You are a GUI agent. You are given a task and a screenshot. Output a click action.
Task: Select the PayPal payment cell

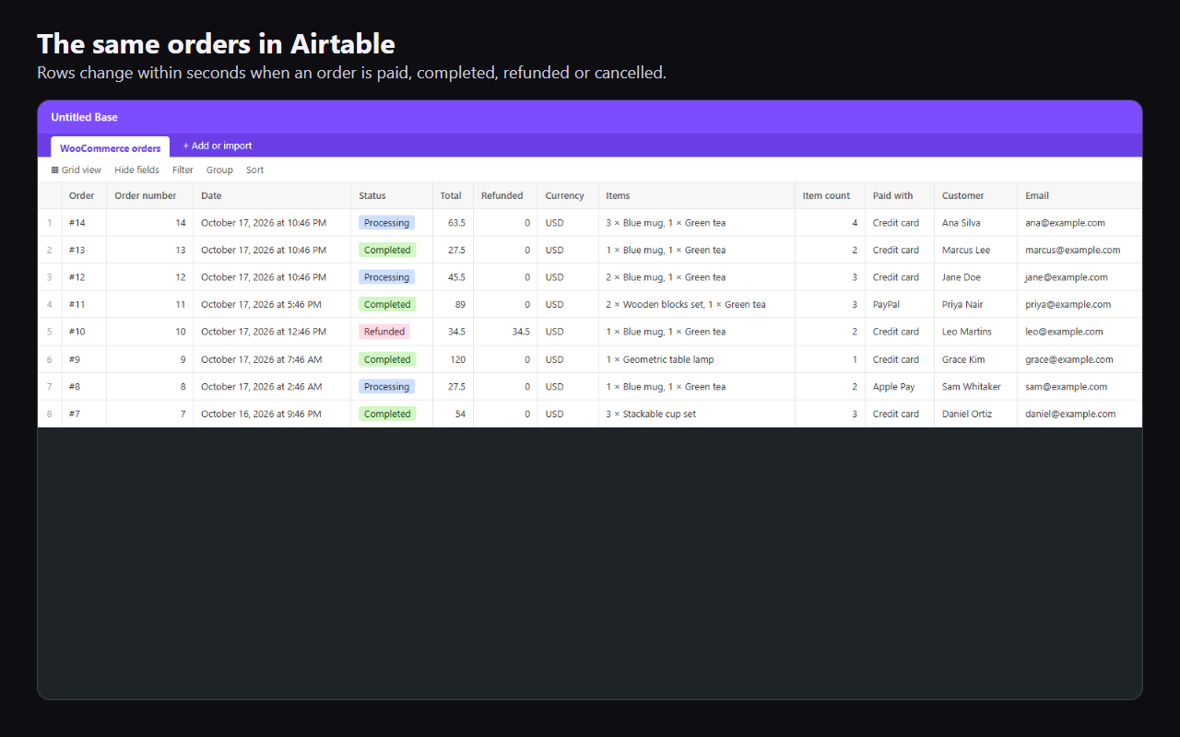pyautogui.click(x=900, y=304)
